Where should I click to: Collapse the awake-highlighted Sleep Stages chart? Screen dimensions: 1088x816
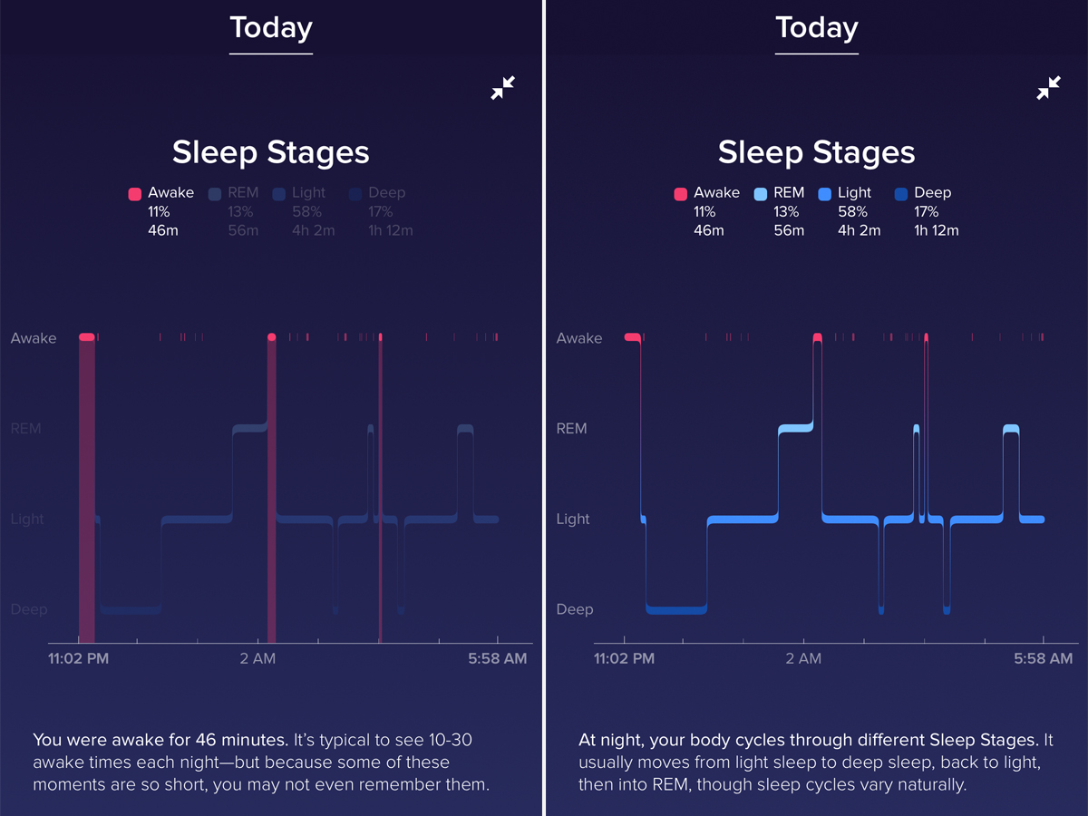[503, 88]
